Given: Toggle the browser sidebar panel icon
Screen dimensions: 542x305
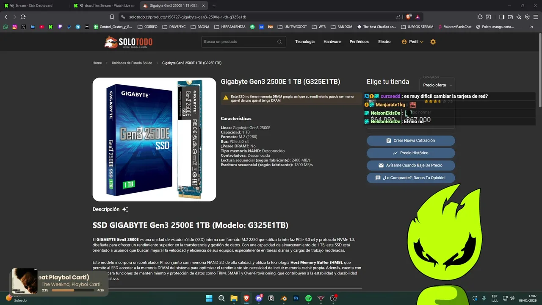Looking at the screenshot, I should click(502, 17).
